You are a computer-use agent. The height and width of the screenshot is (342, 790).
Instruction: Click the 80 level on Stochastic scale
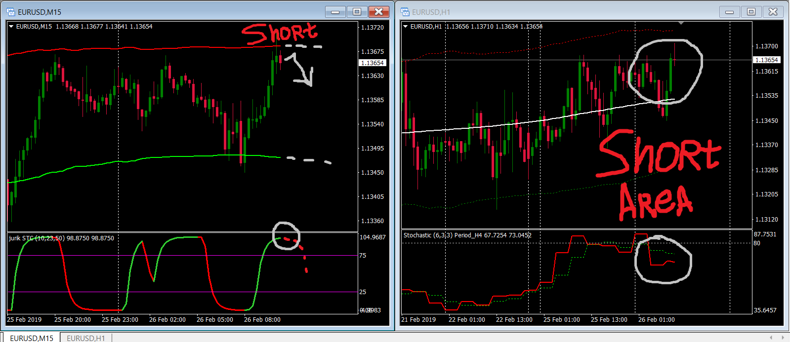757,243
